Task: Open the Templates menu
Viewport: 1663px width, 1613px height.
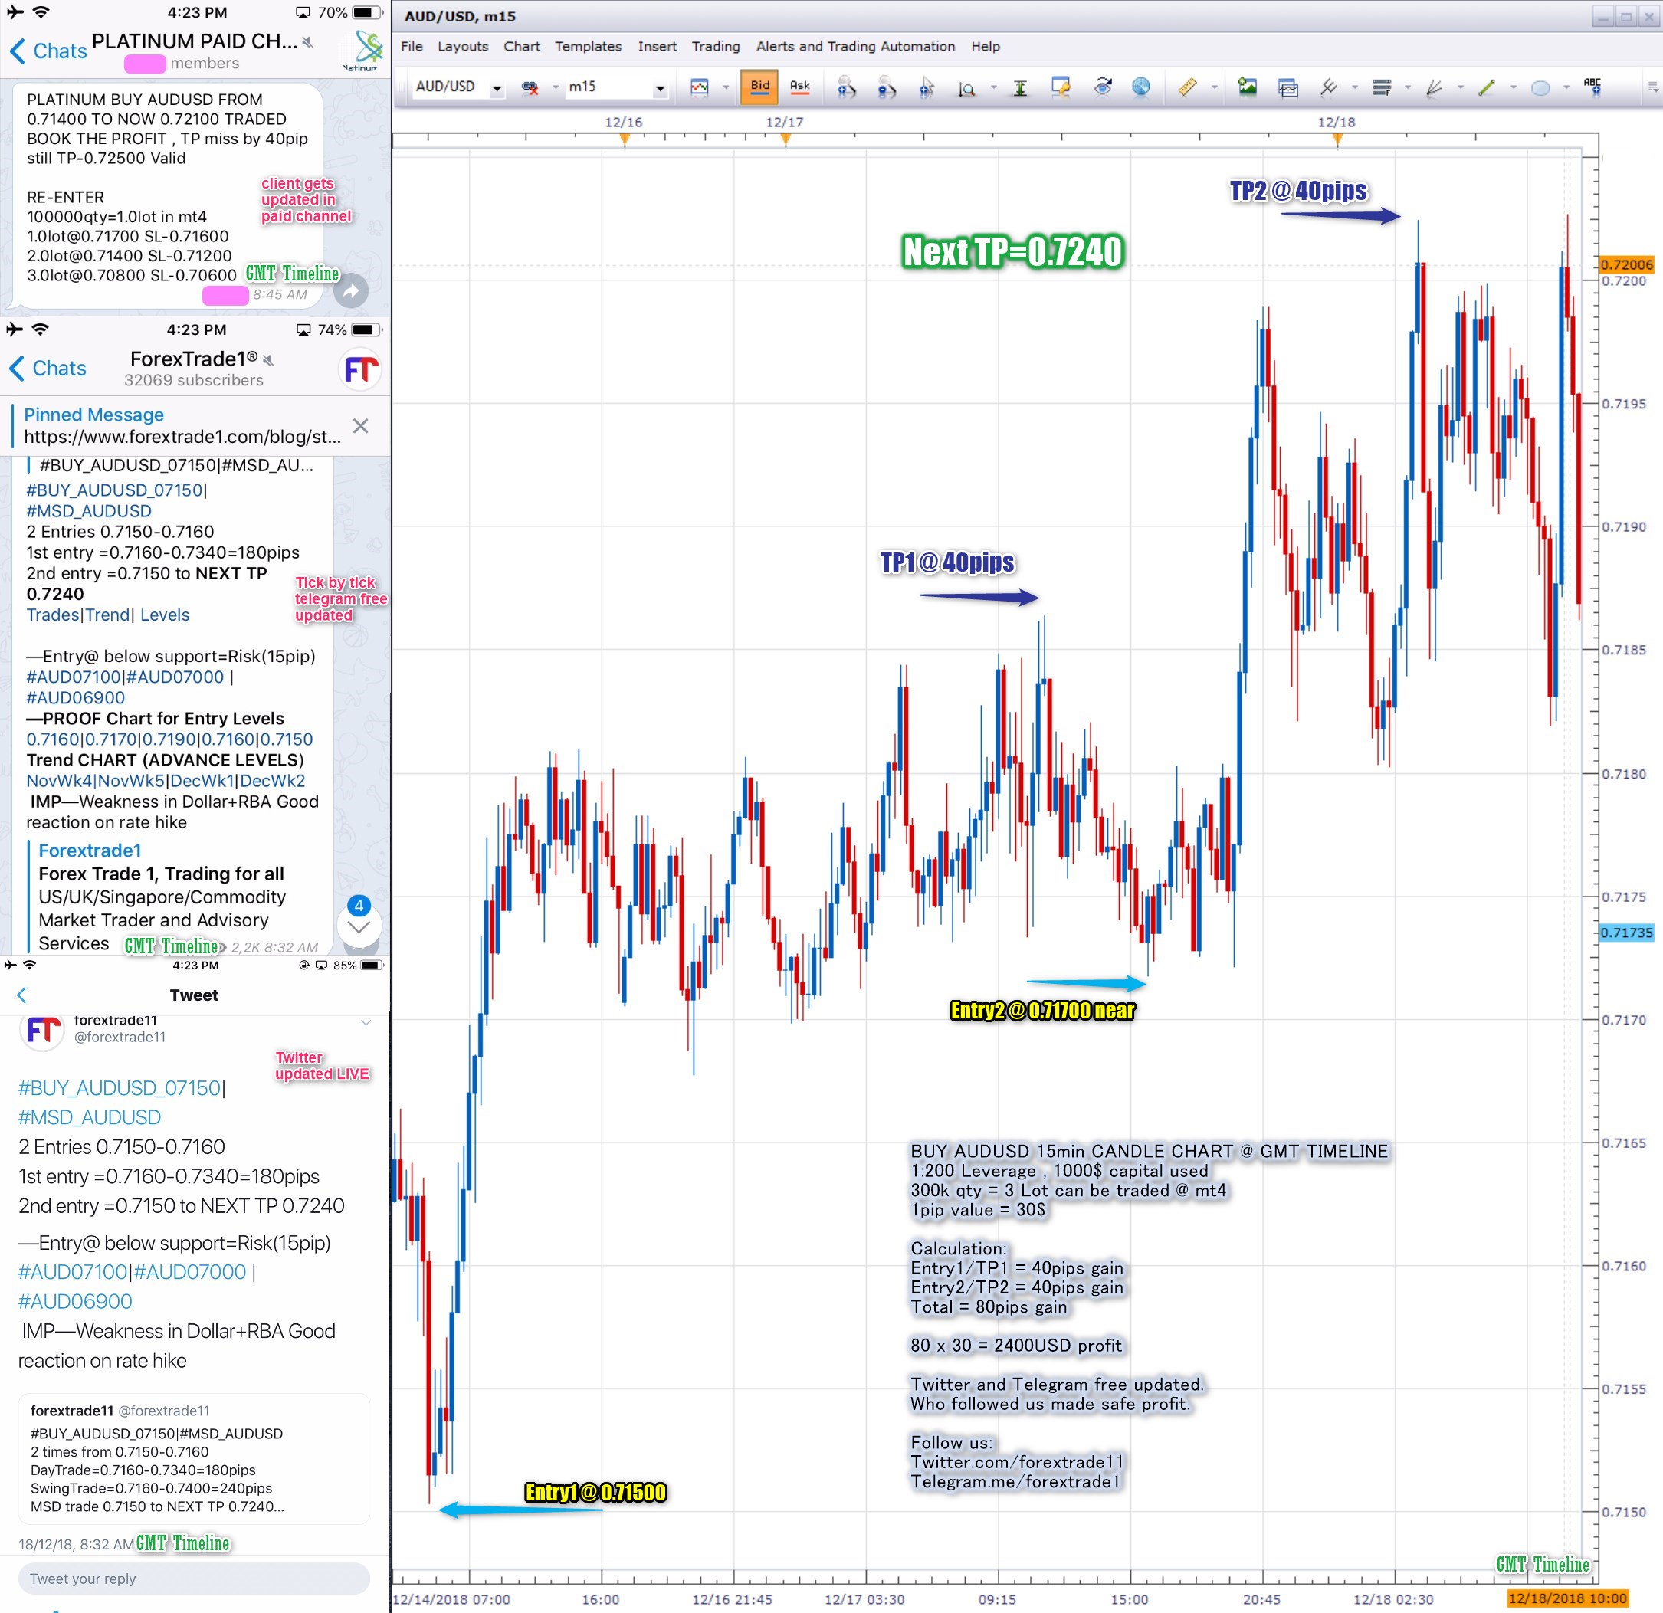Action: click(x=588, y=47)
